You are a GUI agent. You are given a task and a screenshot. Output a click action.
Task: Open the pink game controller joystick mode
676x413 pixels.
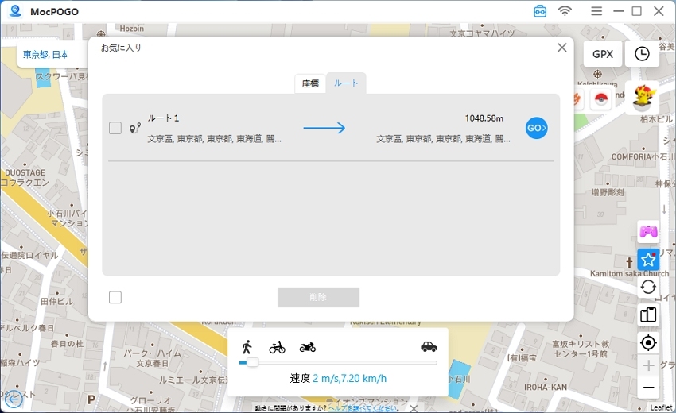[x=648, y=232]
